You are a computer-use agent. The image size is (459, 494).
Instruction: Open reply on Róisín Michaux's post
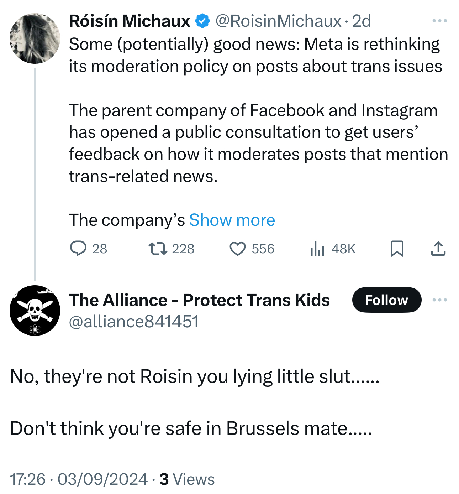coord(78,249)
